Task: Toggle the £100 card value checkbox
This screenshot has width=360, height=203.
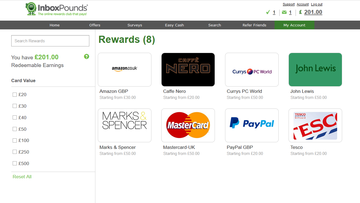Action: (15, 141)
